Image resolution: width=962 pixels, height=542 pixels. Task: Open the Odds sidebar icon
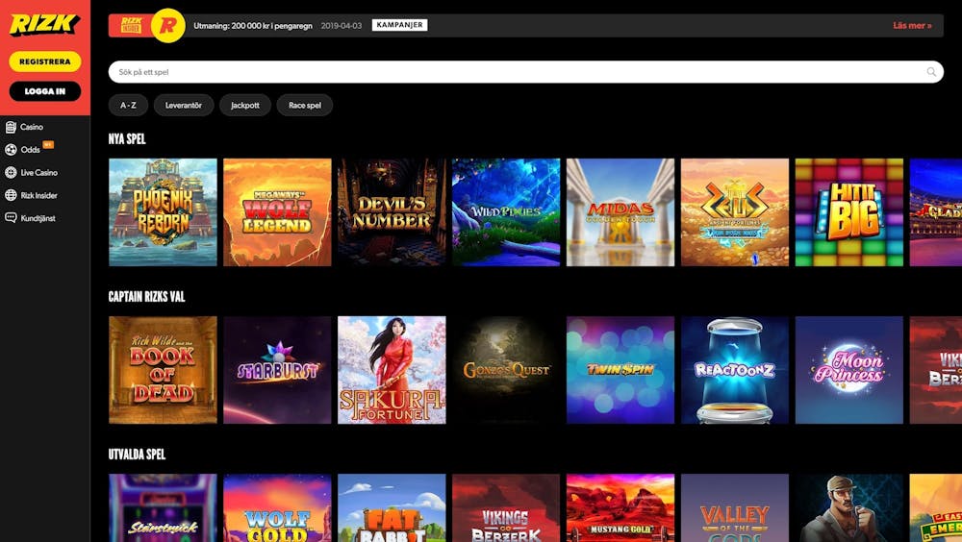tap(11, 150)
